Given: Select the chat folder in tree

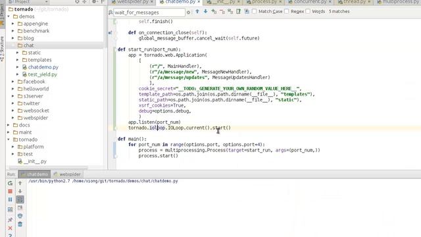Looking at the screenshot, I should (x=28, y=45).
